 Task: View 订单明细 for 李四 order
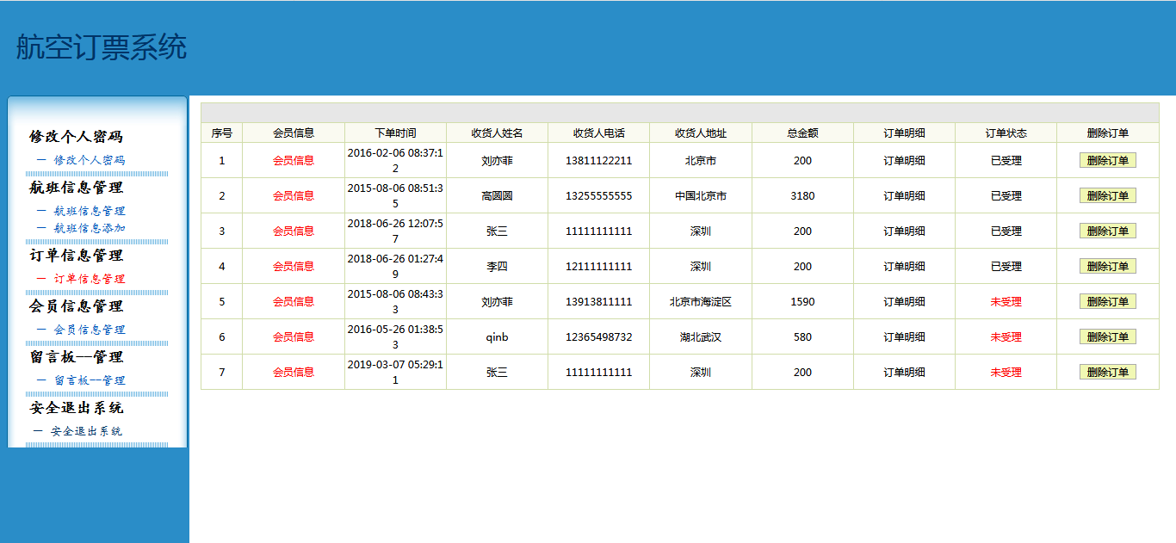(904, 267)
